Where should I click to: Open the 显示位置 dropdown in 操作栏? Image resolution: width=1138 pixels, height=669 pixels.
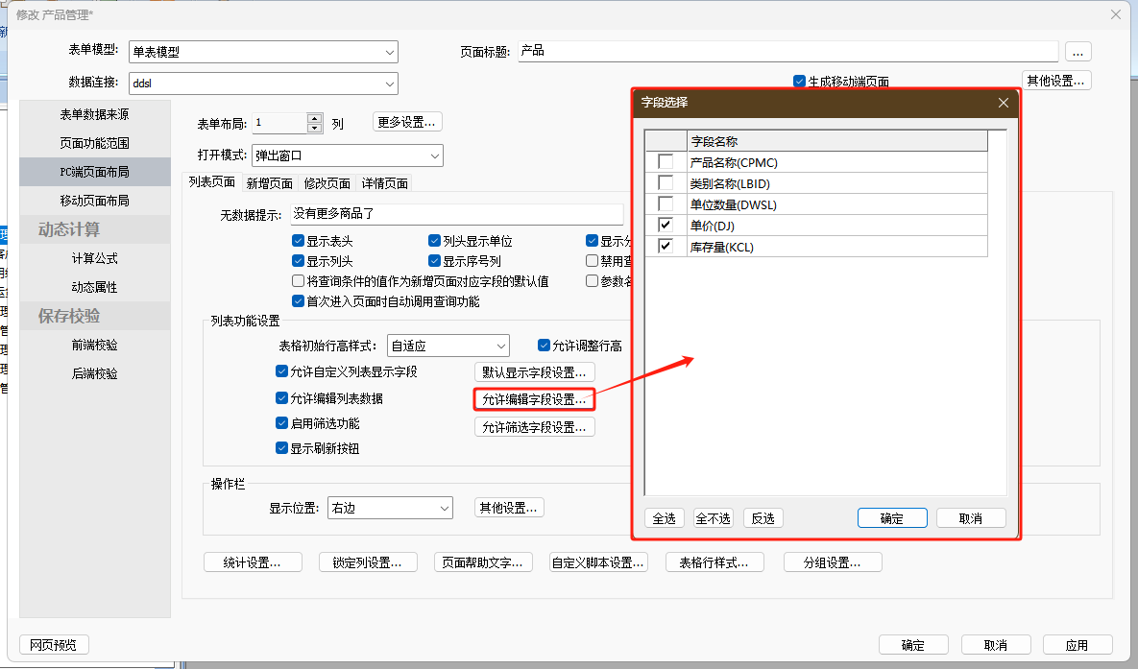coord(444,508)
